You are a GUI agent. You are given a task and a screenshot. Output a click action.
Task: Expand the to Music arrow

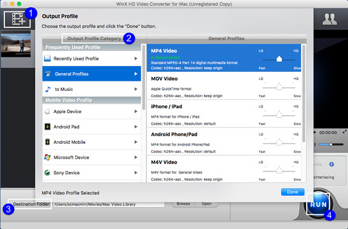tap(136, 89)
